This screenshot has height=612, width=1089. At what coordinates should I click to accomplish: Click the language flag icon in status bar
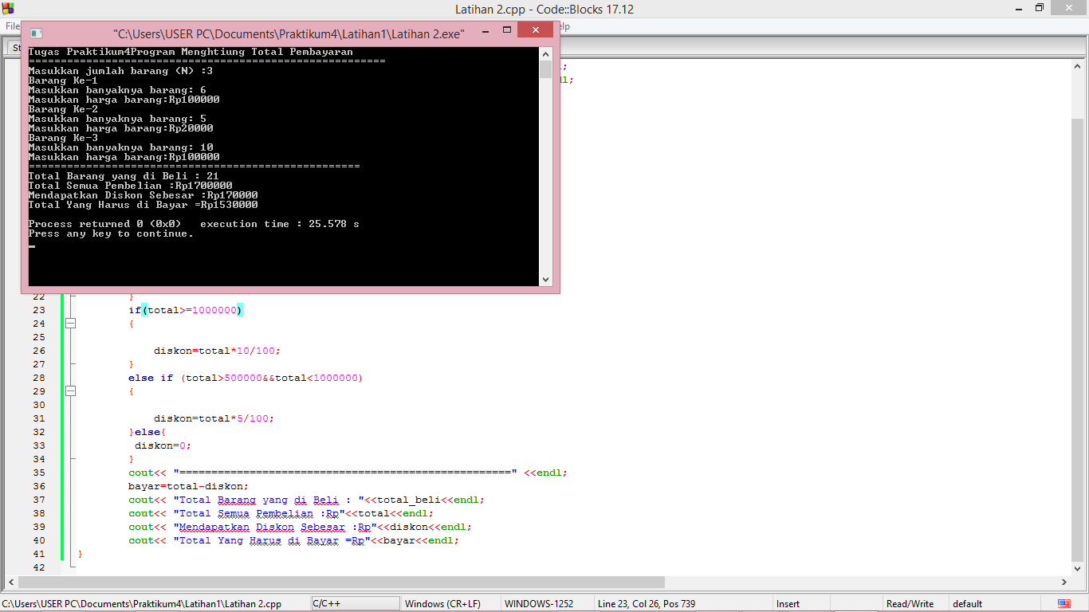click(1063, 604)
